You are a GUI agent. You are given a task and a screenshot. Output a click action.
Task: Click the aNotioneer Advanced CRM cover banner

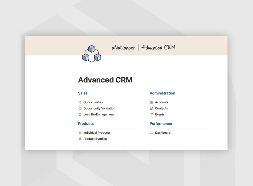[126, 46]
